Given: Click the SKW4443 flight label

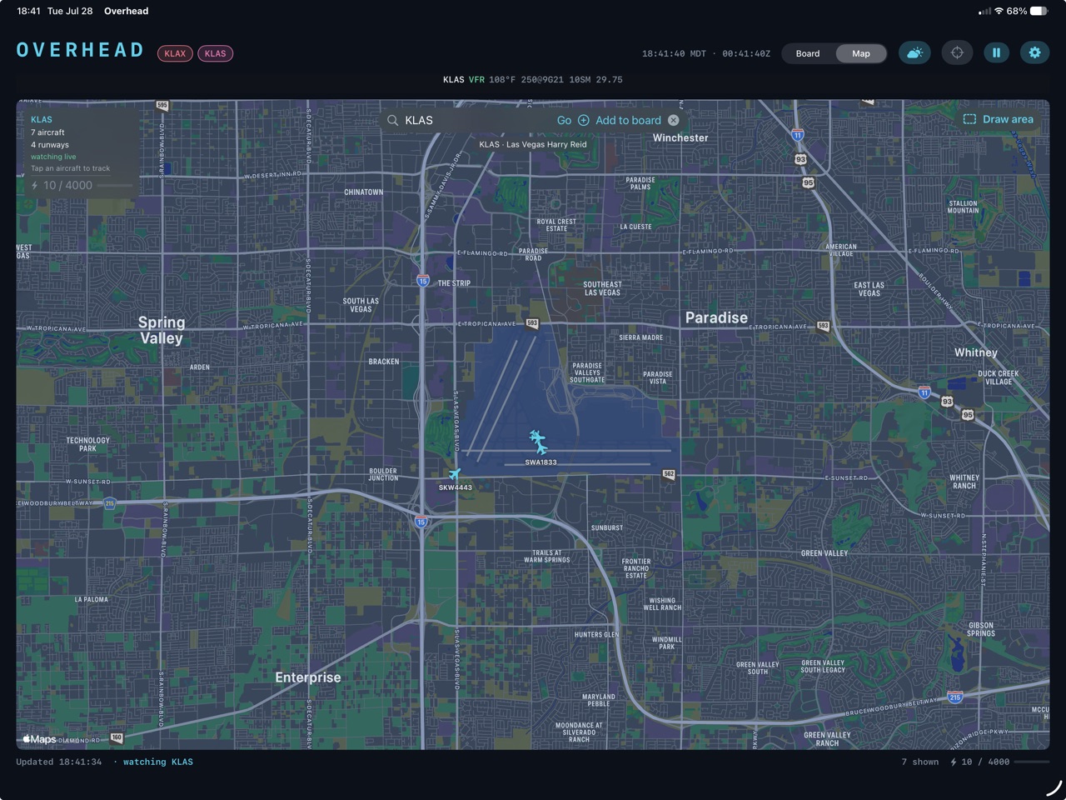Looking at the screenshot, I should tap(456, 487).
